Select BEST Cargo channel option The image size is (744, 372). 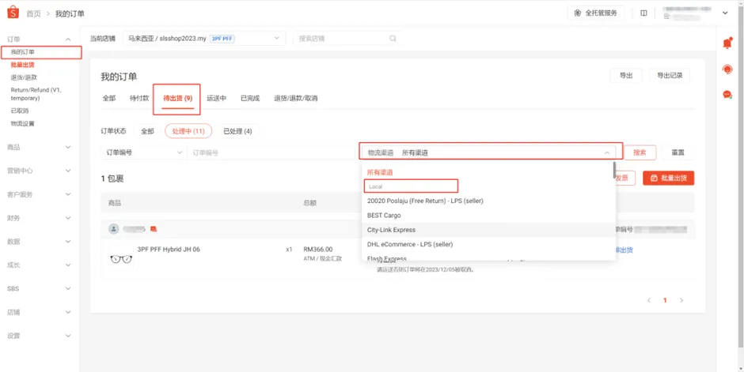pyautogui.click(x=488, y=216)
